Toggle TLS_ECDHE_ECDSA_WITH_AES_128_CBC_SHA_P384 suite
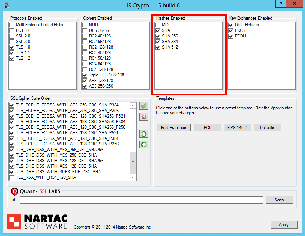Viewport: 305px width, 236px height. pyautogui.click(x=12, y=138)
